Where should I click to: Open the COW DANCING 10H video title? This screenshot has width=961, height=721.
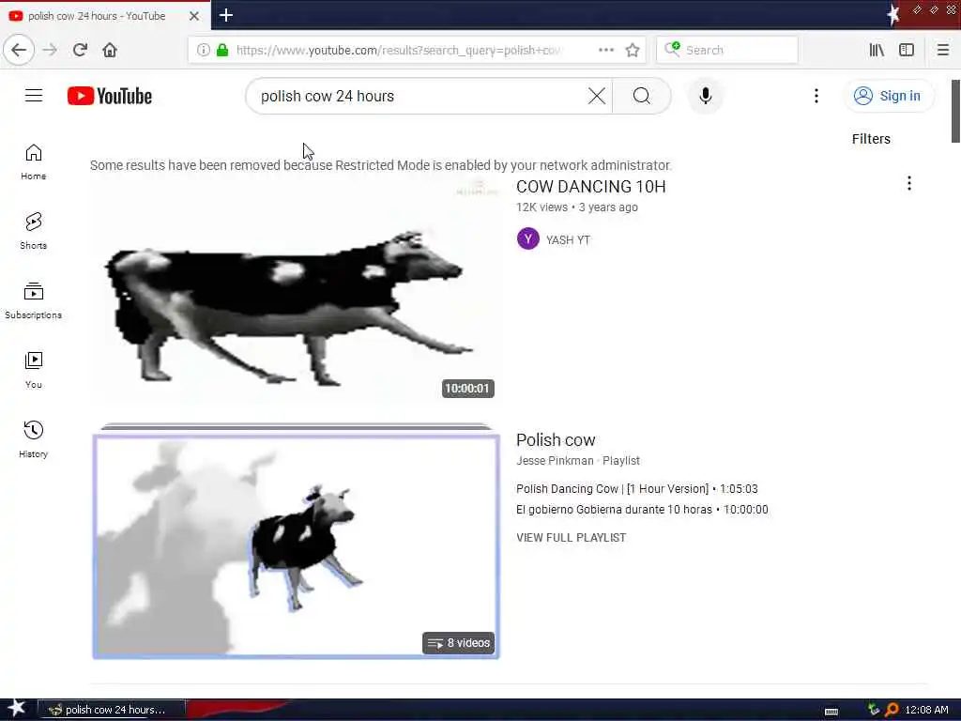[x=591, y=187]
